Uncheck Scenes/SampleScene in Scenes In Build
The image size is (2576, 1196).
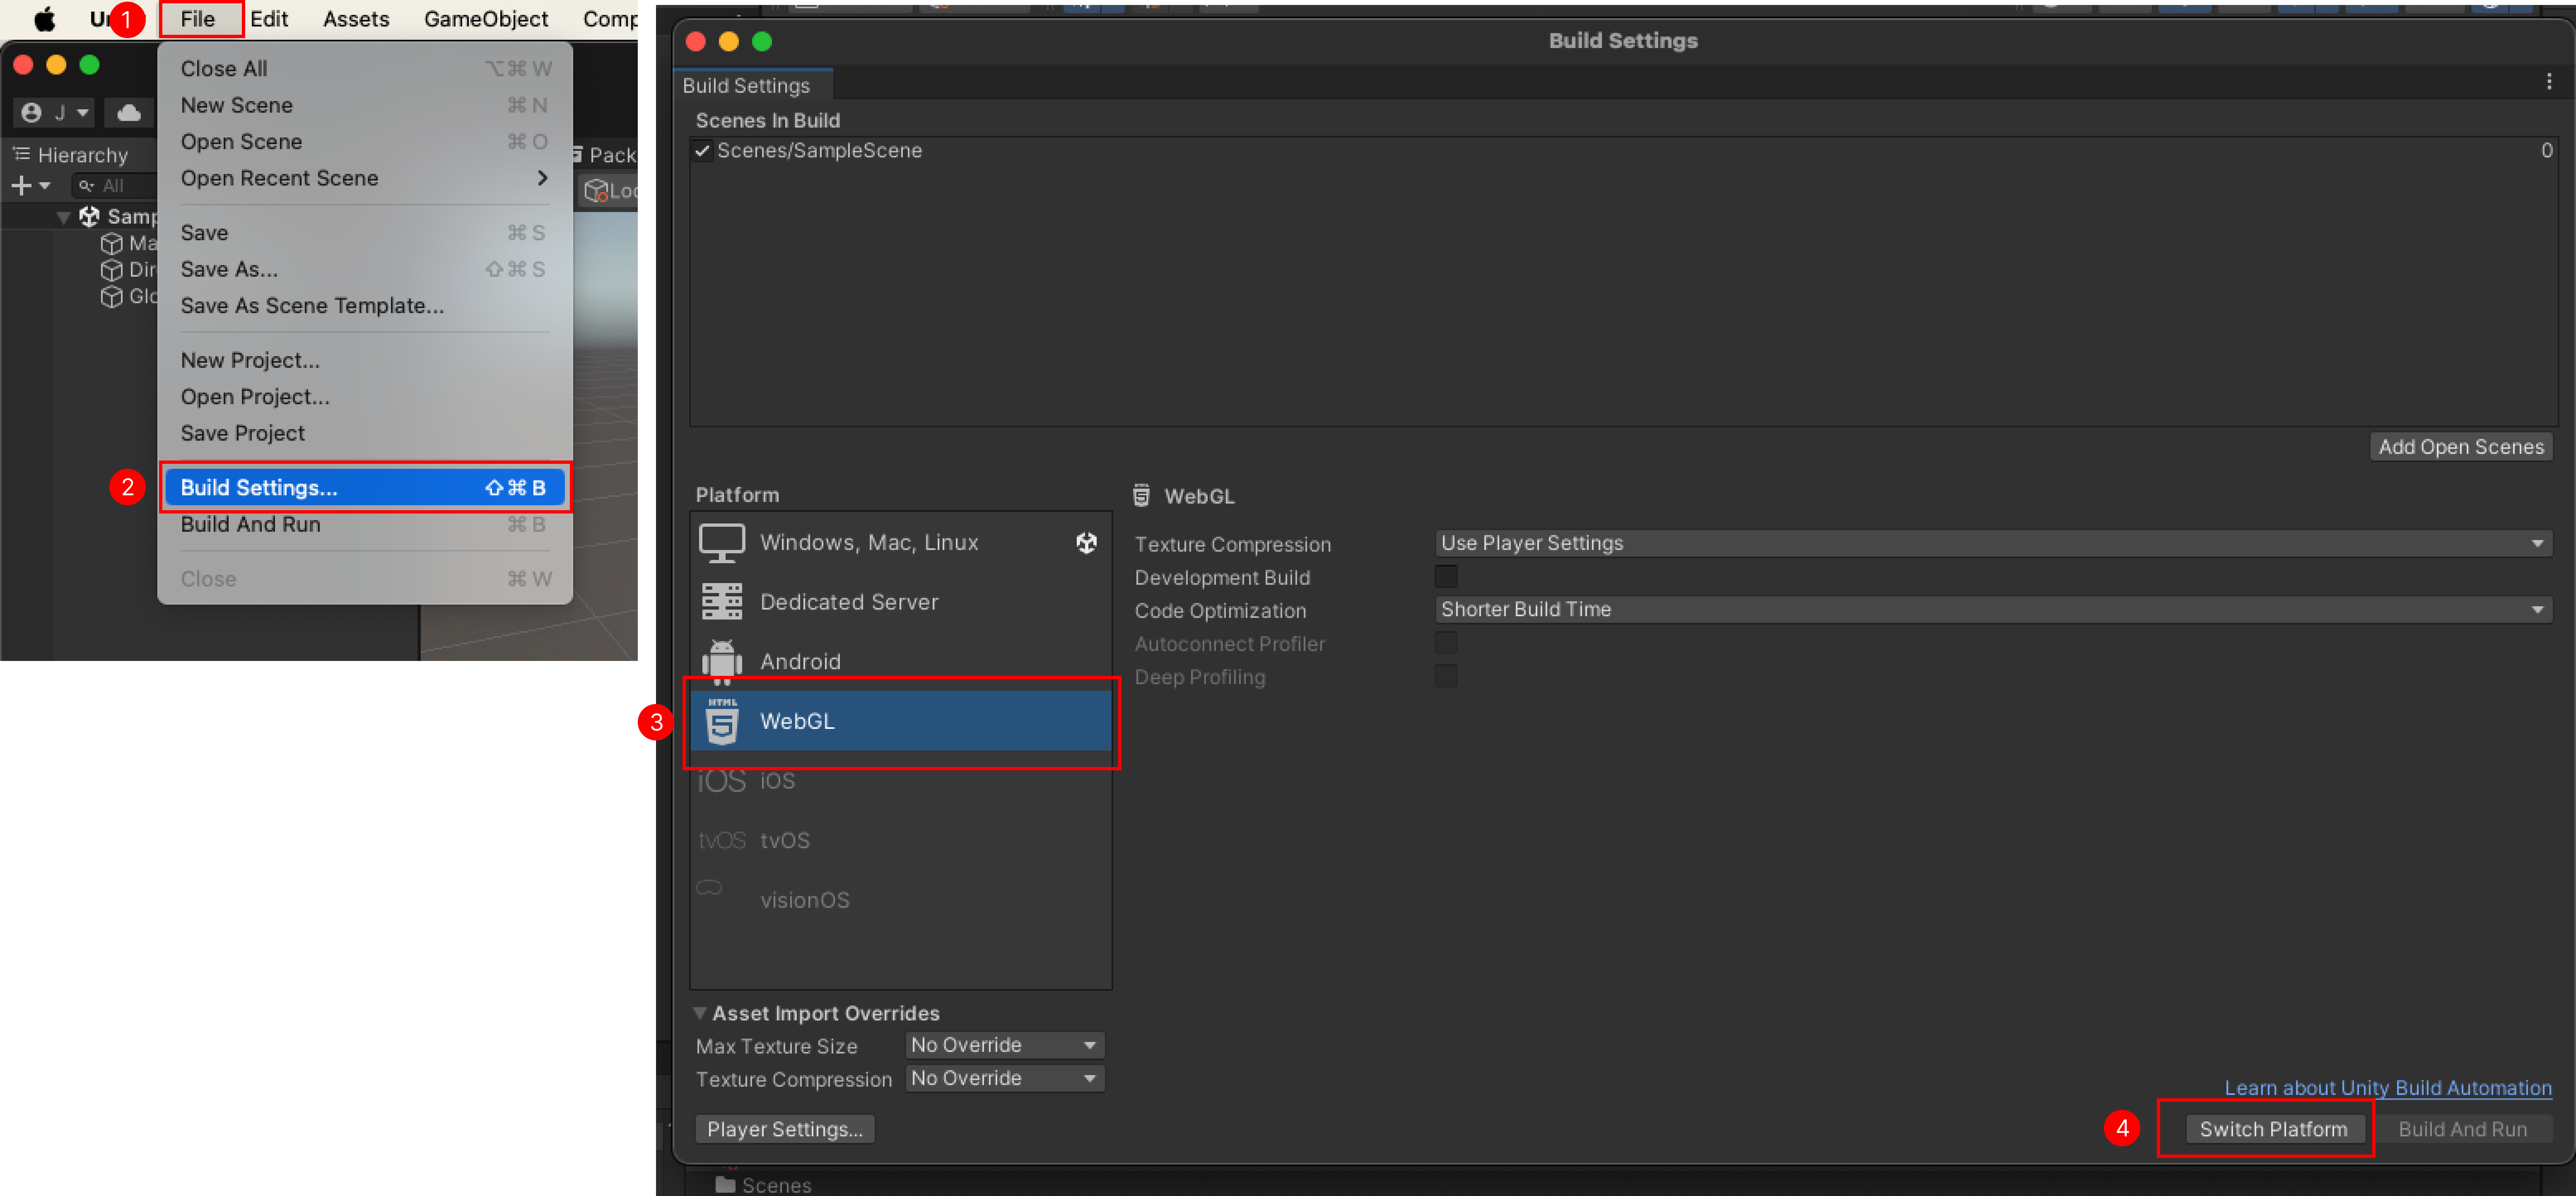click(x=702, y=151)
